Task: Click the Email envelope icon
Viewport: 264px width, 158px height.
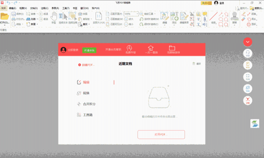Action: click(x=28, y=14)
